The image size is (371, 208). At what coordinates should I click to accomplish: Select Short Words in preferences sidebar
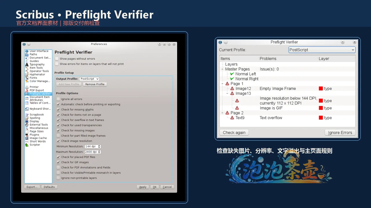(x=38, y=142)
